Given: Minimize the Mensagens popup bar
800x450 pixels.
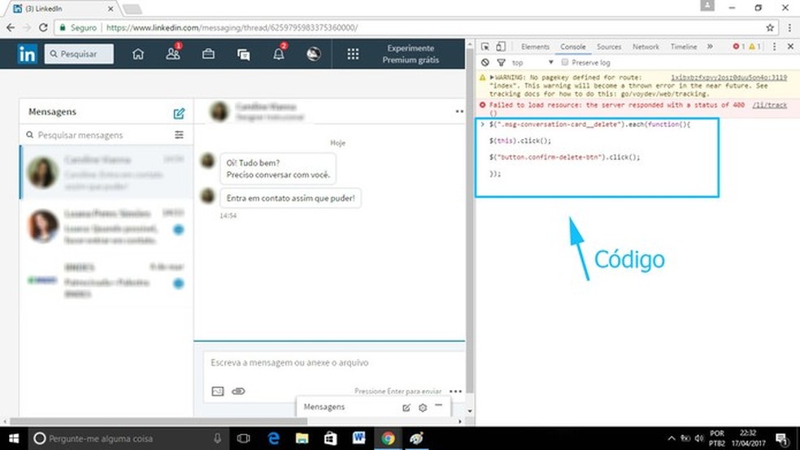Looking at the screenshot, I should pos(439,405).
